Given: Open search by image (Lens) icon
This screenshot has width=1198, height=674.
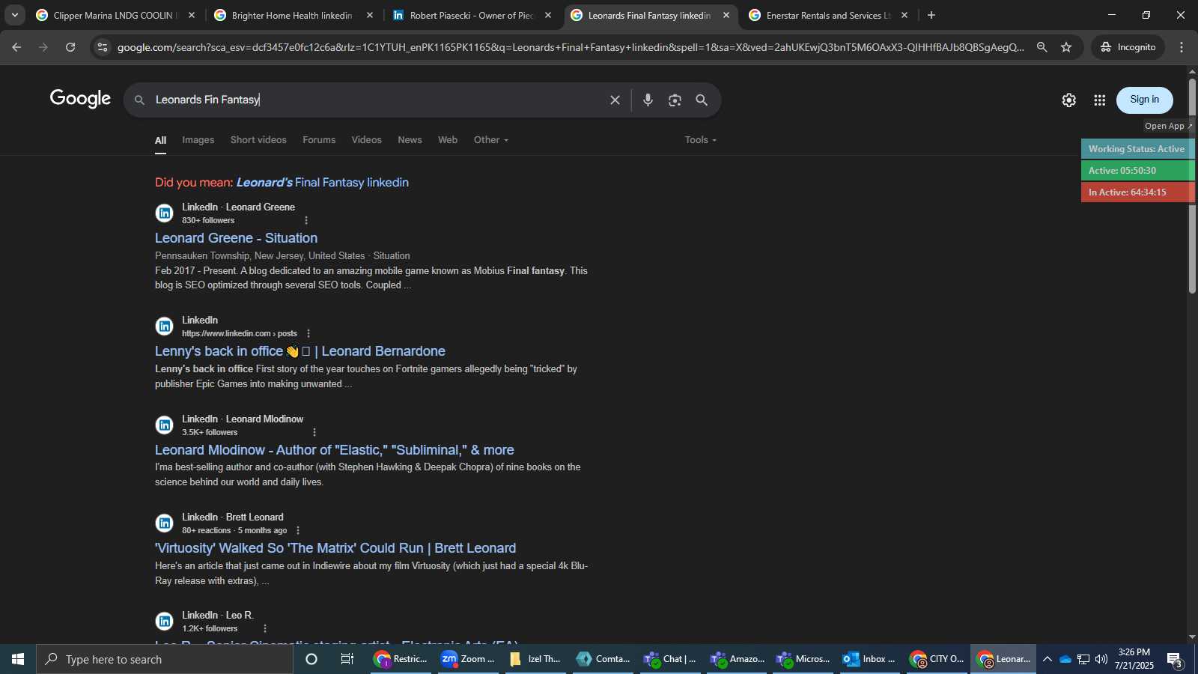Looking at the screenshot, I should pyautogui.click(x=675, y=100).
